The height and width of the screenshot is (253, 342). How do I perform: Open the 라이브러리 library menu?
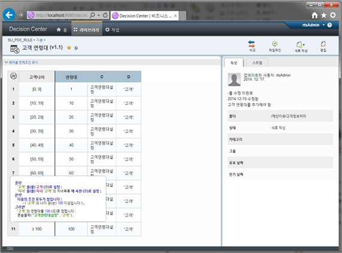[x=87, y=29]
